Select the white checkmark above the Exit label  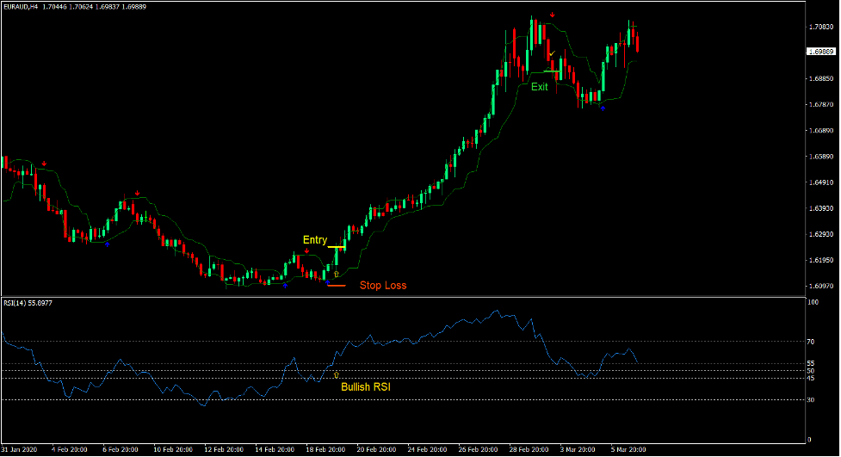(x=552, y=54)
